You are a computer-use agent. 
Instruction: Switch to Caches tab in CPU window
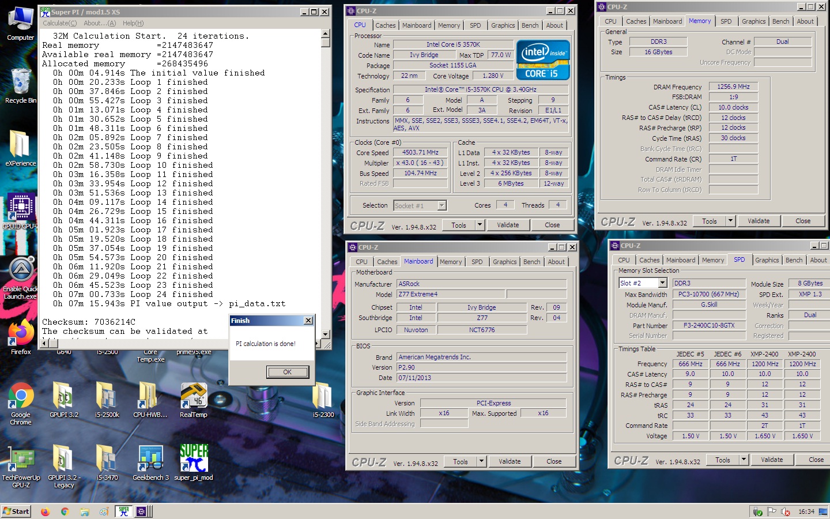[x=386, y=25]
